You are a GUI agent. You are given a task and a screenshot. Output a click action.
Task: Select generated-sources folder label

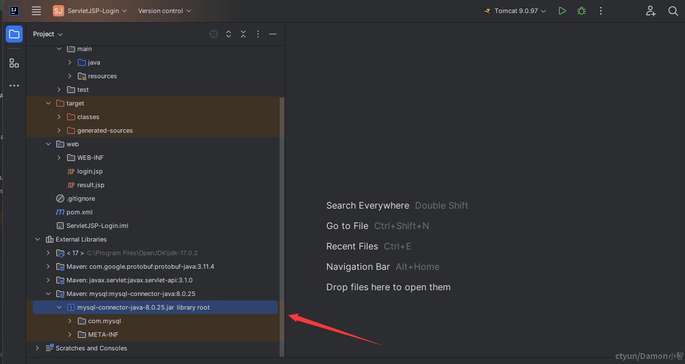pos(105,130)
